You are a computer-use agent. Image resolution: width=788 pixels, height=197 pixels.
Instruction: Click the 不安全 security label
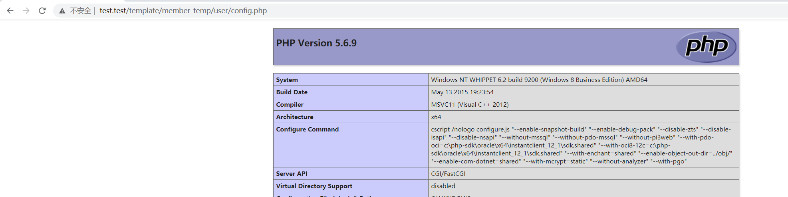(81, 11)
